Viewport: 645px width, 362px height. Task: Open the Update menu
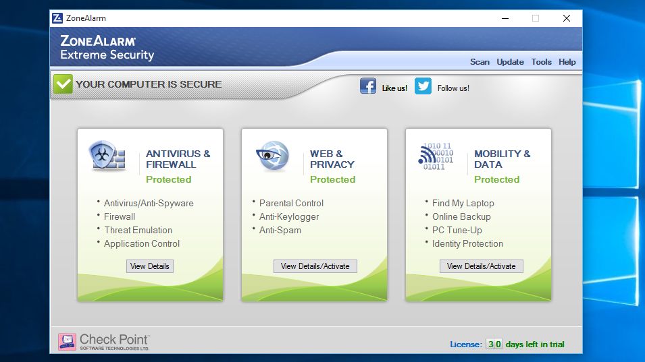[x=510, y=62]
